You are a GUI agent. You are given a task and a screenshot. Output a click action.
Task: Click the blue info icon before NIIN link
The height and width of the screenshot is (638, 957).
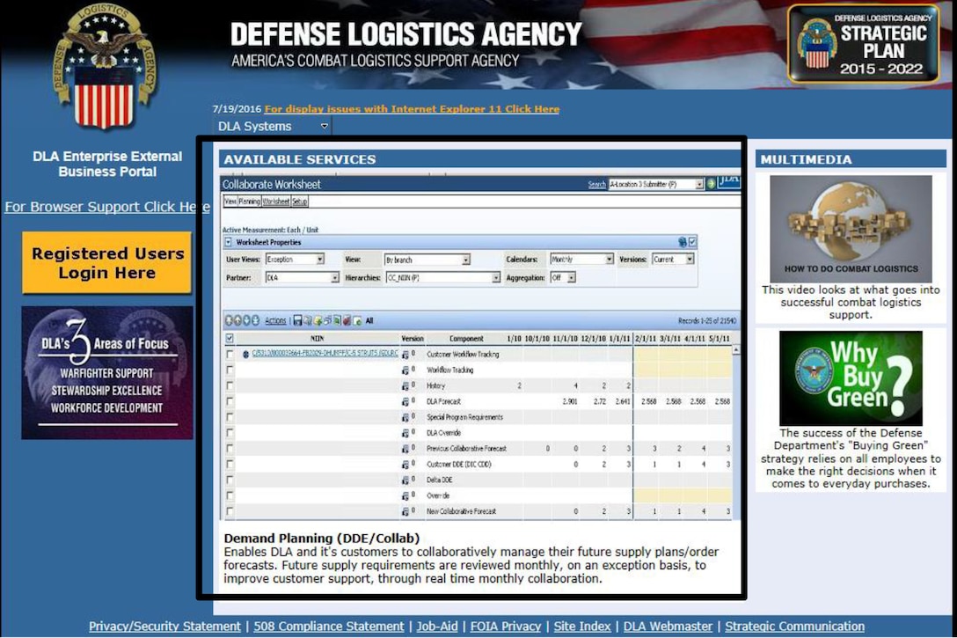[x=245, y=354]
